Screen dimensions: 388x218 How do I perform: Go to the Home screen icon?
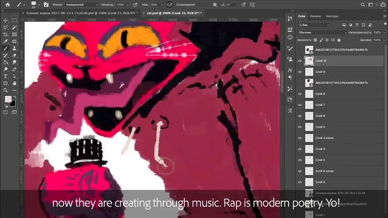(x=8, y=4)
